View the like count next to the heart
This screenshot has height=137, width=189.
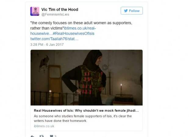coord(55,136)
